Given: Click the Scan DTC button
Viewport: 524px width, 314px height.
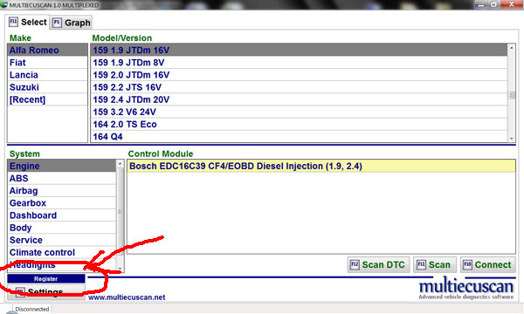Looking at the screenshot, I should coord(378,265).
